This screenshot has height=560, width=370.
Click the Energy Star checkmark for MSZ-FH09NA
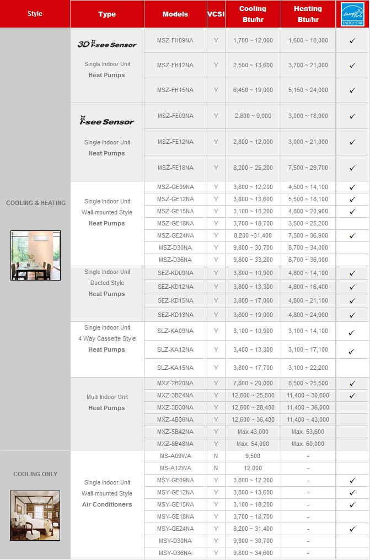pyautogui.click(x=352, y=41)
